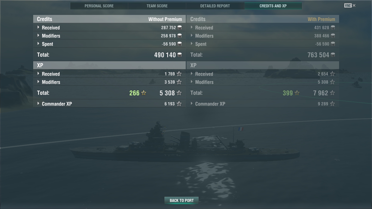This screenshot has height=209, width=372.
Task: Select the Credits and XP tab
Action: (x=273, y=6)
